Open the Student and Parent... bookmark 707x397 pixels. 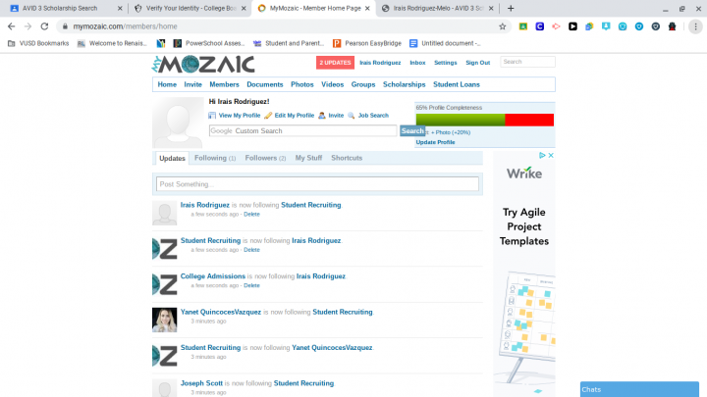[x=289, y=43]
